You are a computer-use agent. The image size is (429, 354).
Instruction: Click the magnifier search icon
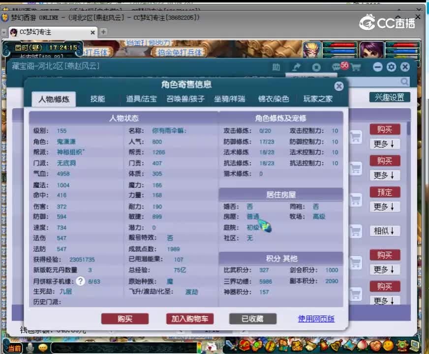404,82
